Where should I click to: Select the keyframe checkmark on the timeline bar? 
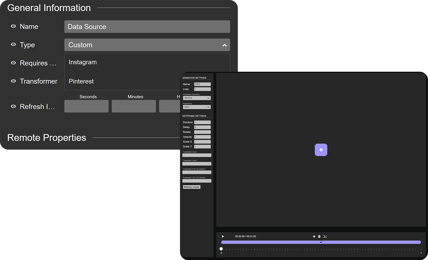pyautogui.click(x=321, y=242)
